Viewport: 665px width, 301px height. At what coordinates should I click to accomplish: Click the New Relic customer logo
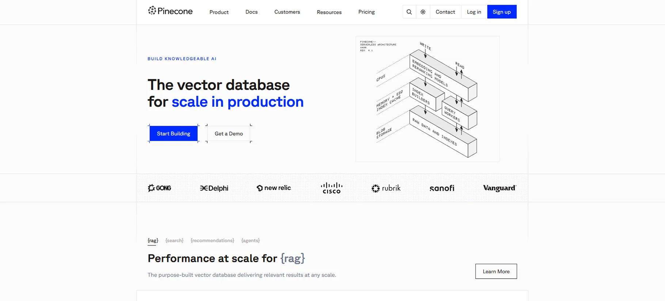[274, 188]
